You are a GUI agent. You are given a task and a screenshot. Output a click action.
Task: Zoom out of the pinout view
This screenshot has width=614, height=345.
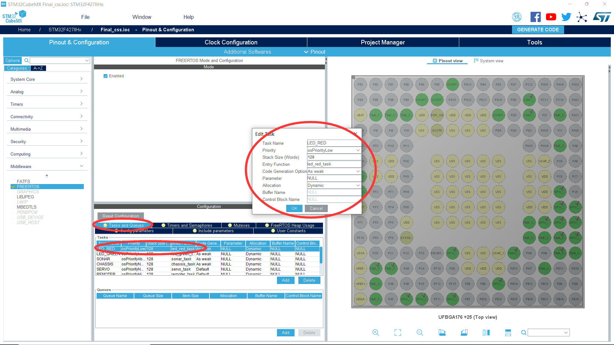click(420, 333)
